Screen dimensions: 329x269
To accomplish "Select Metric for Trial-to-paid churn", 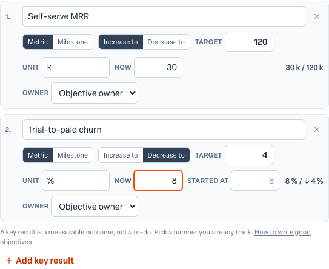I will click(38, 155).
